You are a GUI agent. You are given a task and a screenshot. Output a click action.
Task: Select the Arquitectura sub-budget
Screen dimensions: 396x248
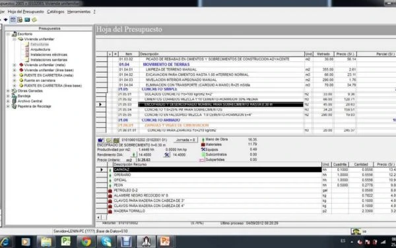pos(40,49)
